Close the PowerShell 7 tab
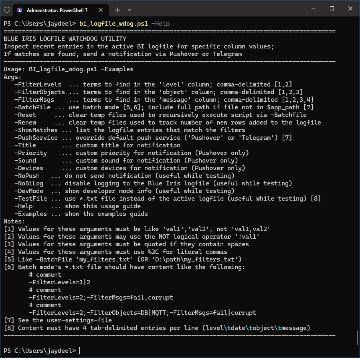This screenshot has height=358, width=360. pos(101,10)
